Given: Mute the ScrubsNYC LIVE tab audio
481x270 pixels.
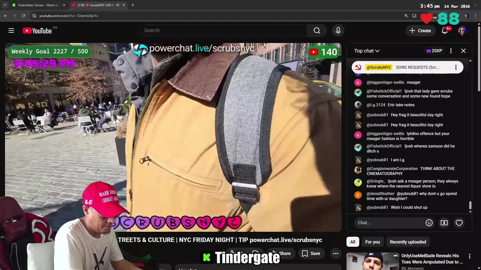Looking at the screenshot, I should (x=118, y=5).
